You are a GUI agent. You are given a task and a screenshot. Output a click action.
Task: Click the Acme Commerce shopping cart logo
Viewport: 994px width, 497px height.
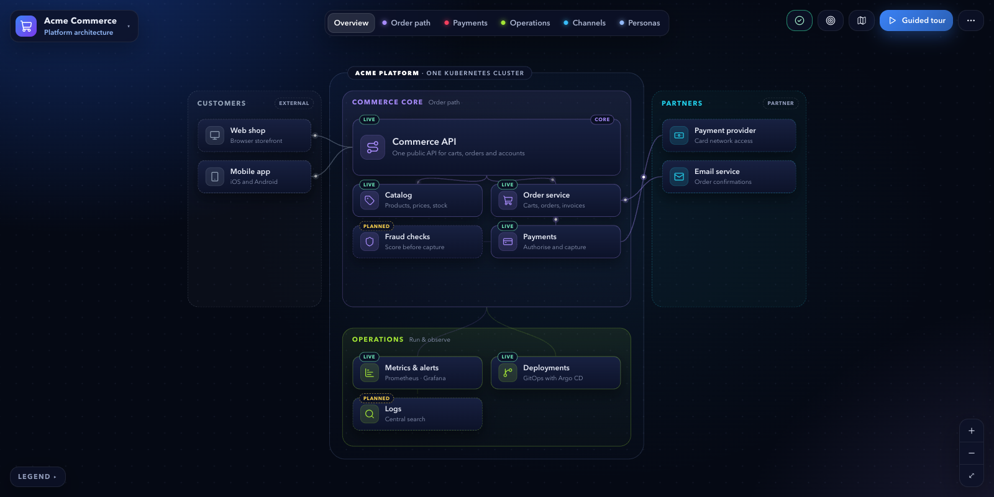(x=26, y=26)
